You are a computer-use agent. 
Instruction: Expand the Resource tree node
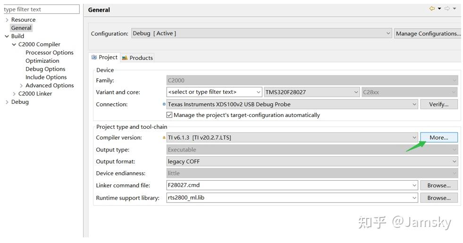click(x=7, y=20)
